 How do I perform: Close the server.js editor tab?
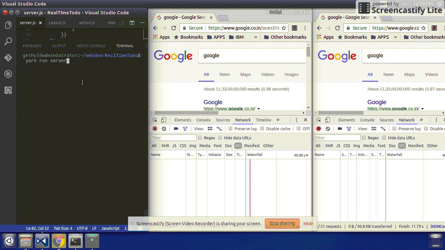[x=40, y=23]
